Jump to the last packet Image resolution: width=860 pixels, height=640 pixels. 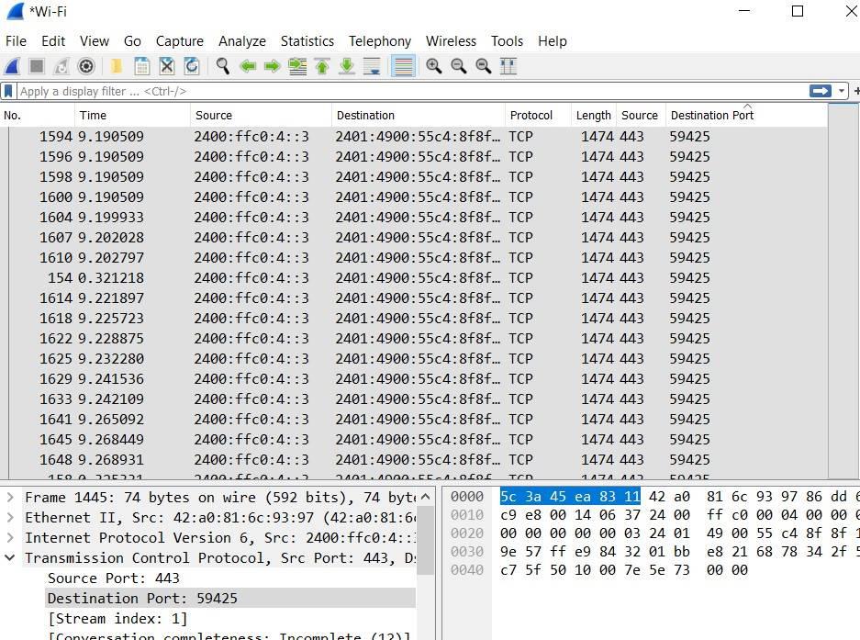(x=347, y=66)
